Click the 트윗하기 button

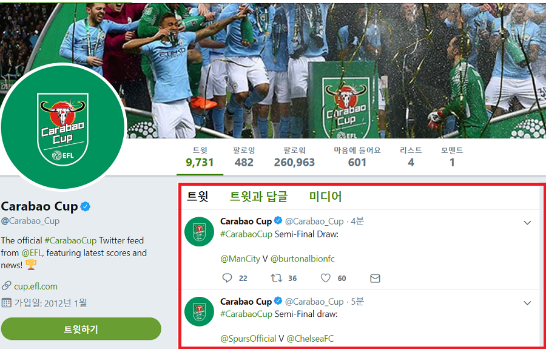(x=81, y=329)
